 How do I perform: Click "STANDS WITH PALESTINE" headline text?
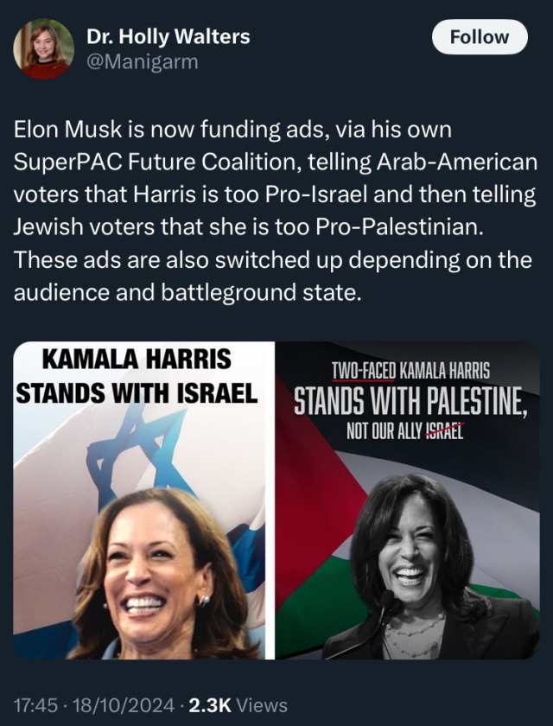(410, 401)
